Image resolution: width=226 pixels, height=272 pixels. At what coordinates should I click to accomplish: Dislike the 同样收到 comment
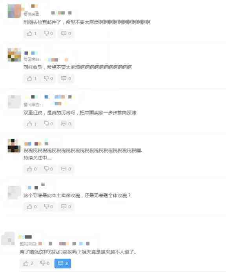click(48, 79)
